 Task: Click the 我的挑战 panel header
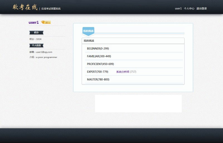133,41
